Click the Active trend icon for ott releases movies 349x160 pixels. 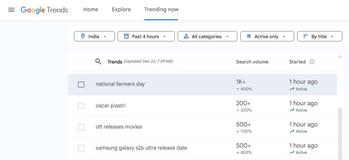[292, 131]
